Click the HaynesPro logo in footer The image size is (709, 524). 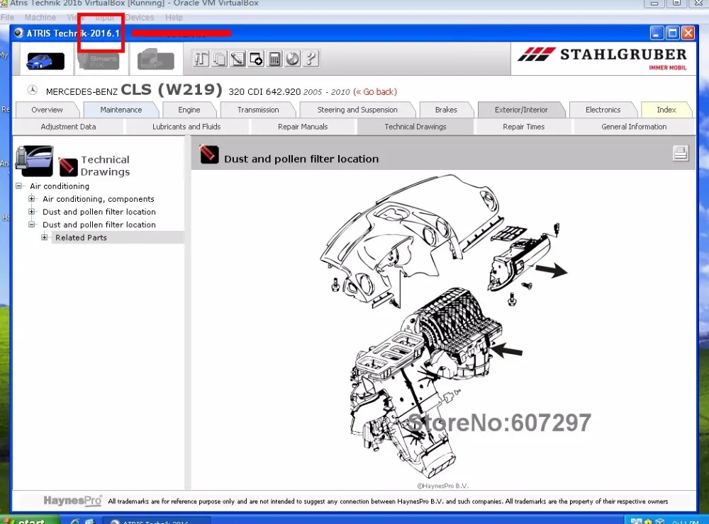tap(72, 501)
